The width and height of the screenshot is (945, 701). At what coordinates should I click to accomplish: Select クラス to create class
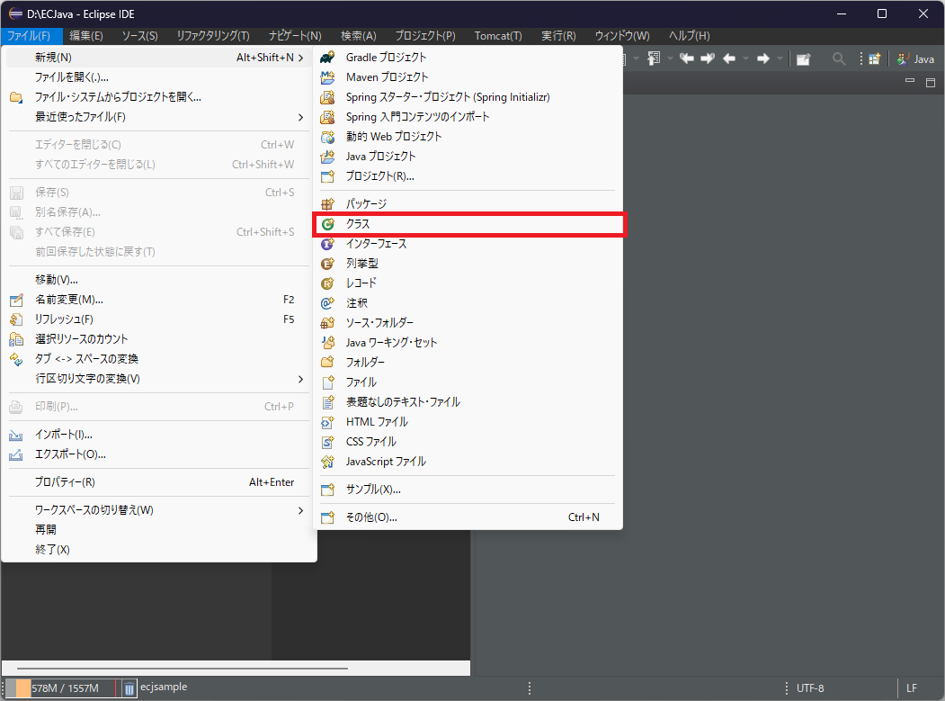coord(468,224)
